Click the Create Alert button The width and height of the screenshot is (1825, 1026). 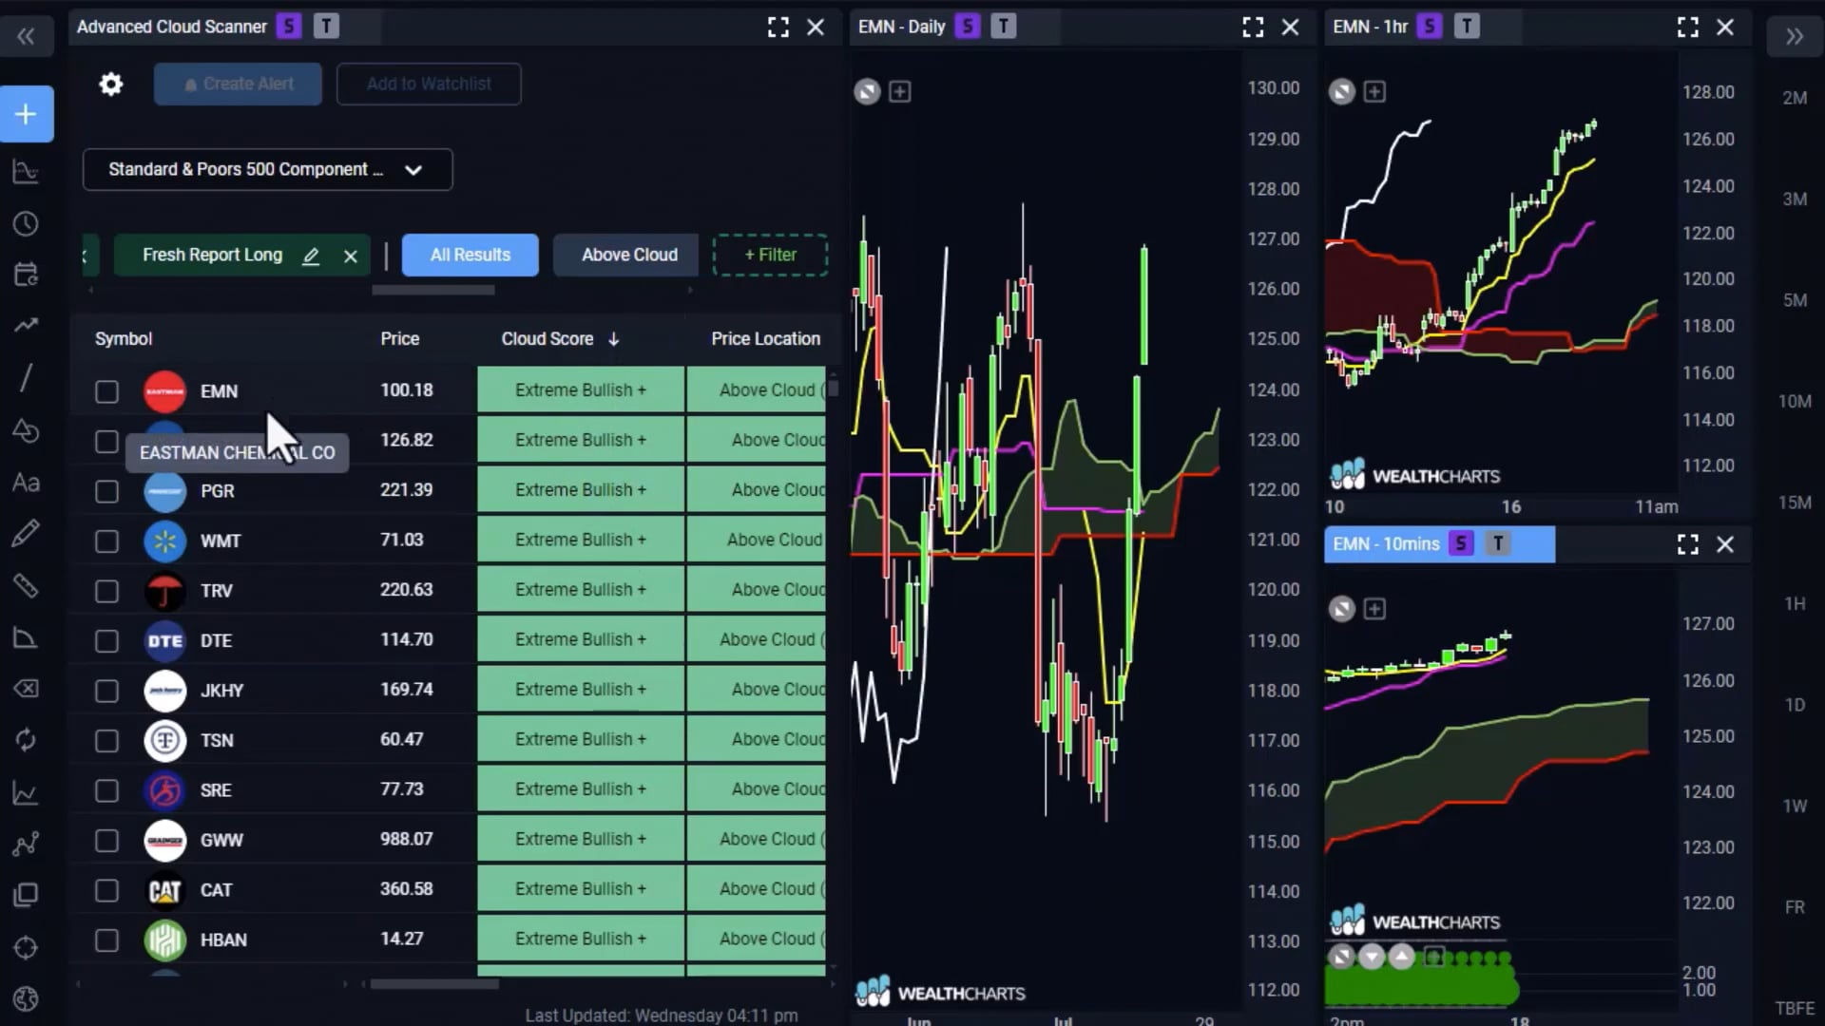238,85
